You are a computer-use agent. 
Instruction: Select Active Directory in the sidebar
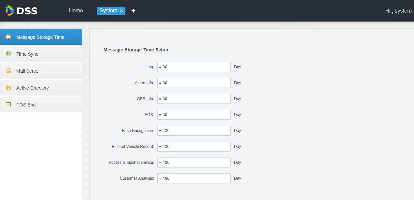pyautogui.click(x=33, y=88)
